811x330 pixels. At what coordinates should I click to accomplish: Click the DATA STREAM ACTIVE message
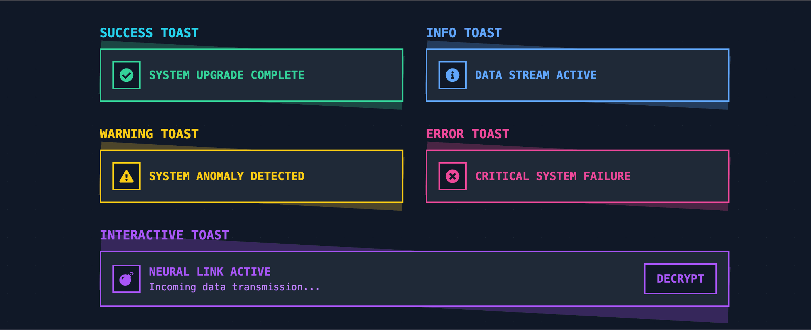click(x=536, y=75)
